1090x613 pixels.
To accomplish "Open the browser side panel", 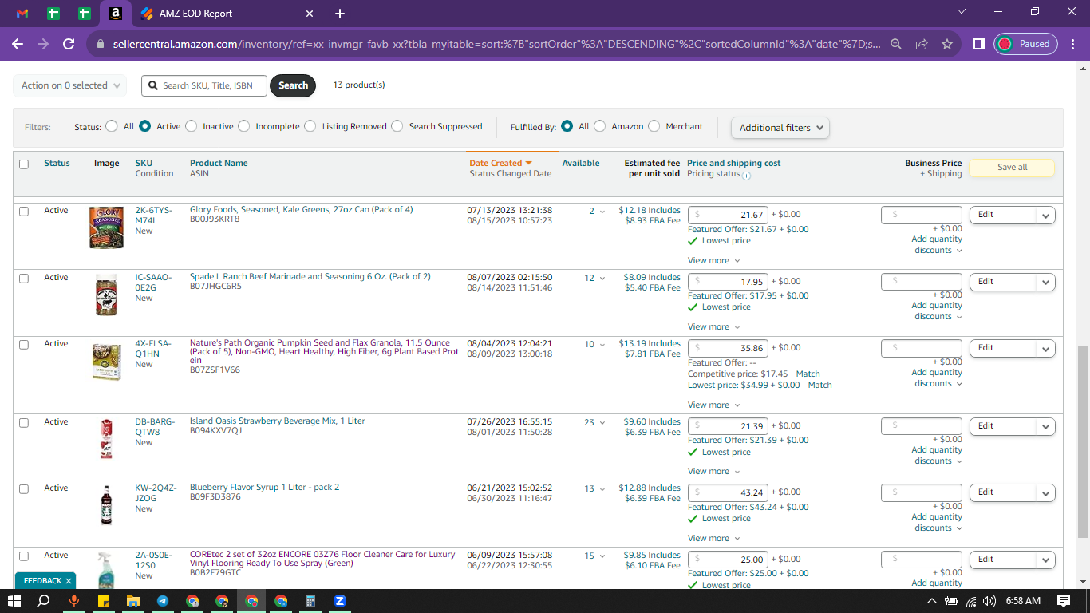I will click(978, 44).
